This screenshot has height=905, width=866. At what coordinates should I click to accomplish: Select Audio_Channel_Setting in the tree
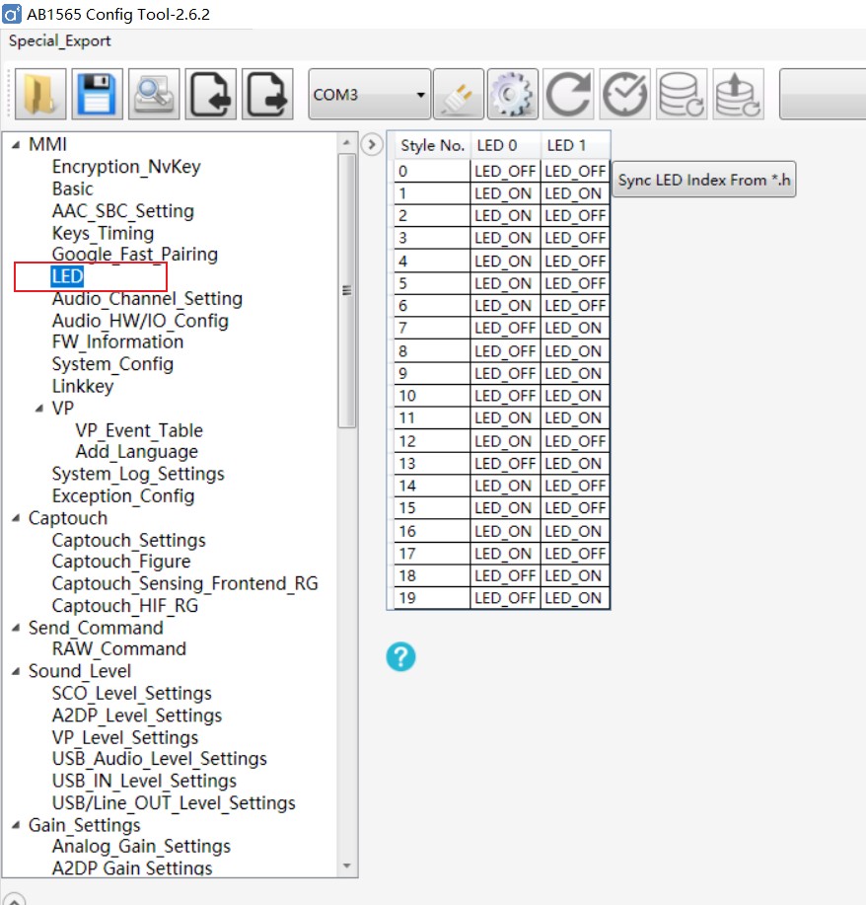click(147, 299)
